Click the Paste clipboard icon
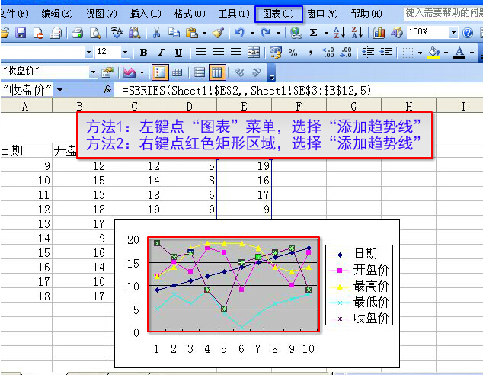Screen dimensions: 483x375 pyautogui.click(x=192, y=33)
